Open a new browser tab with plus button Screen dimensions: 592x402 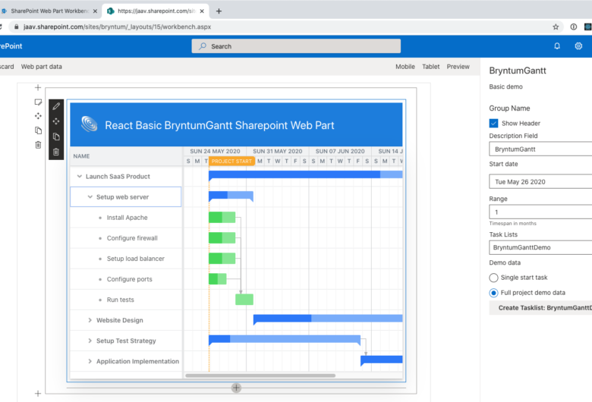pos(219,11)
